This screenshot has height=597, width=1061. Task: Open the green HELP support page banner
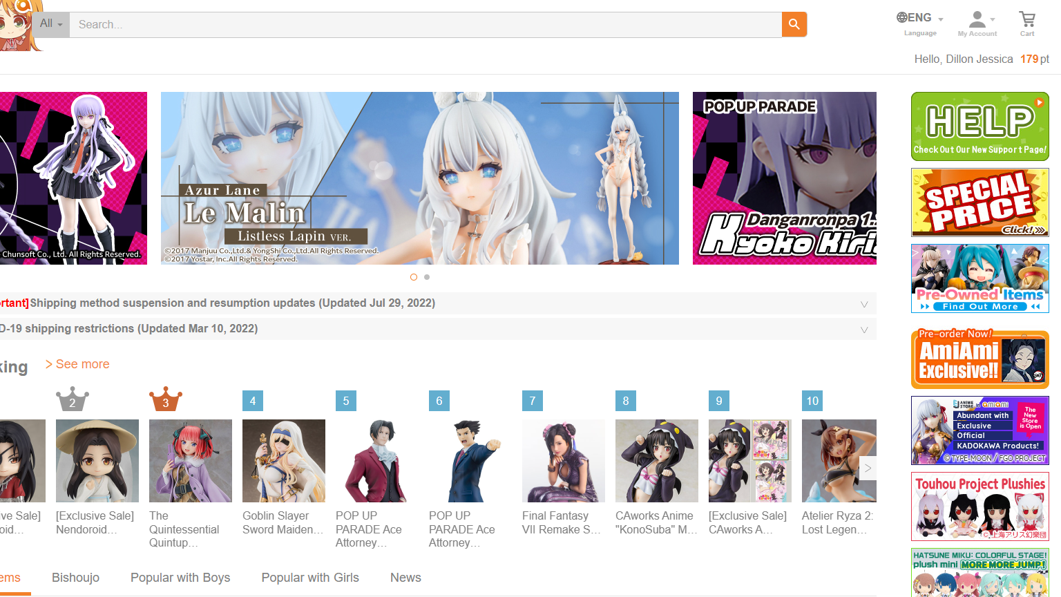[979, 126]
